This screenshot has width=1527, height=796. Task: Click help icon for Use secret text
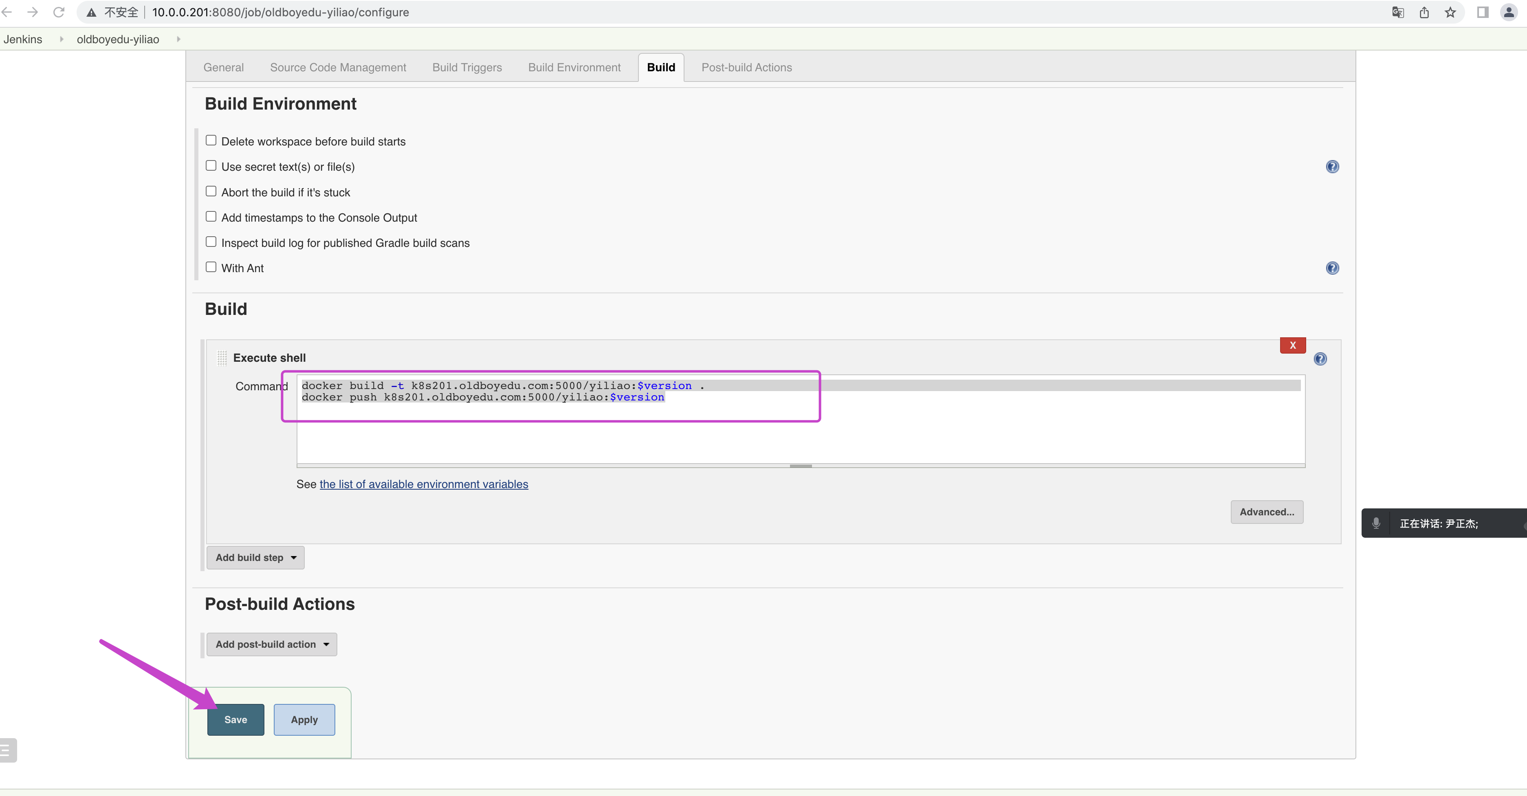[1332, 167]
